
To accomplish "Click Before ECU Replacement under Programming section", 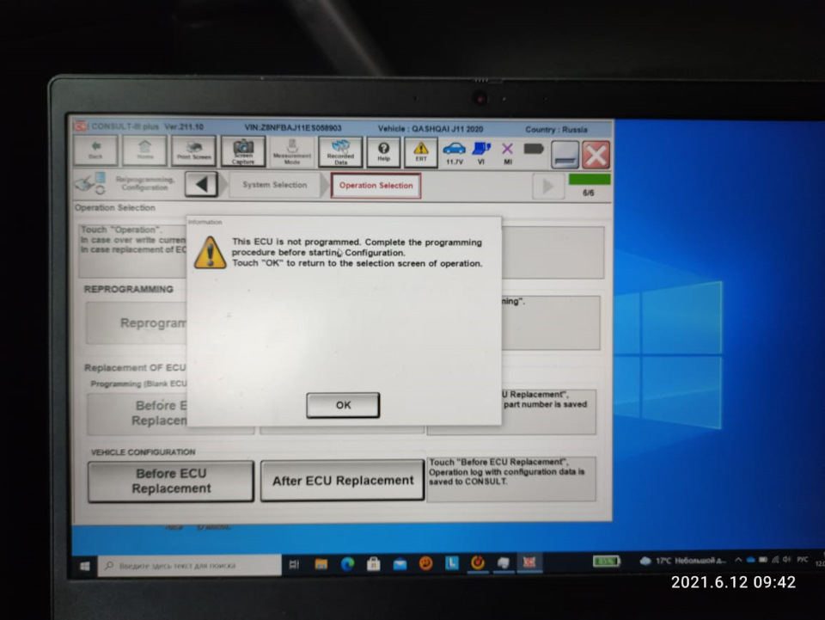I will [x=137, y=413].
